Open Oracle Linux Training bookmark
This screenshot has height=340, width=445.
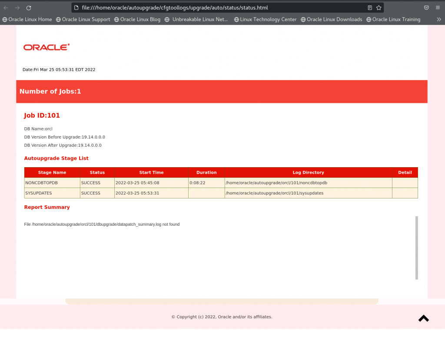(x=393, y=20)
